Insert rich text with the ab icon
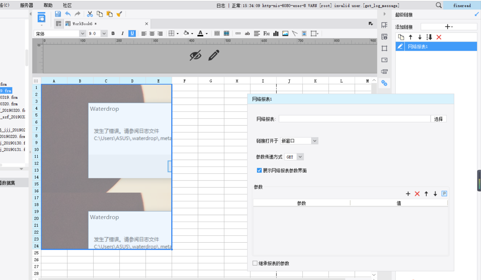This screenshot has width=481, height=280. click(247, 34)
